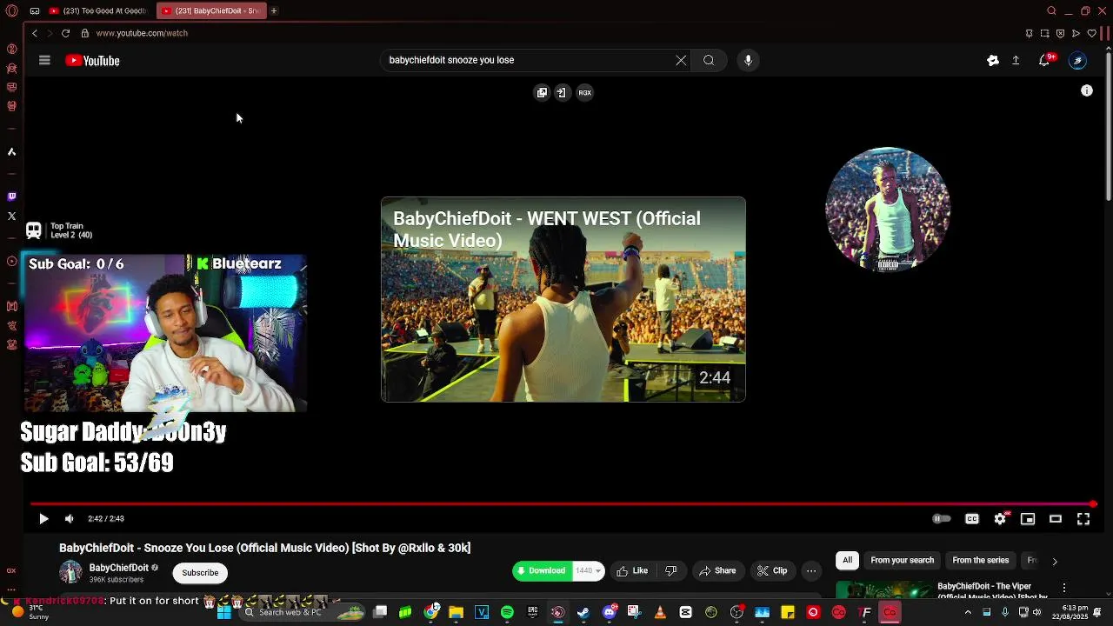Click the RGX overlay button above video
This screenshot has height=626, width=1113.
point(585,92)
